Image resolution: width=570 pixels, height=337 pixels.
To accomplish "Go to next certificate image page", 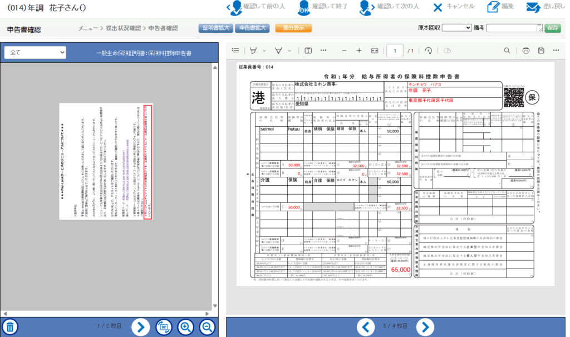I will click(140, 327).
